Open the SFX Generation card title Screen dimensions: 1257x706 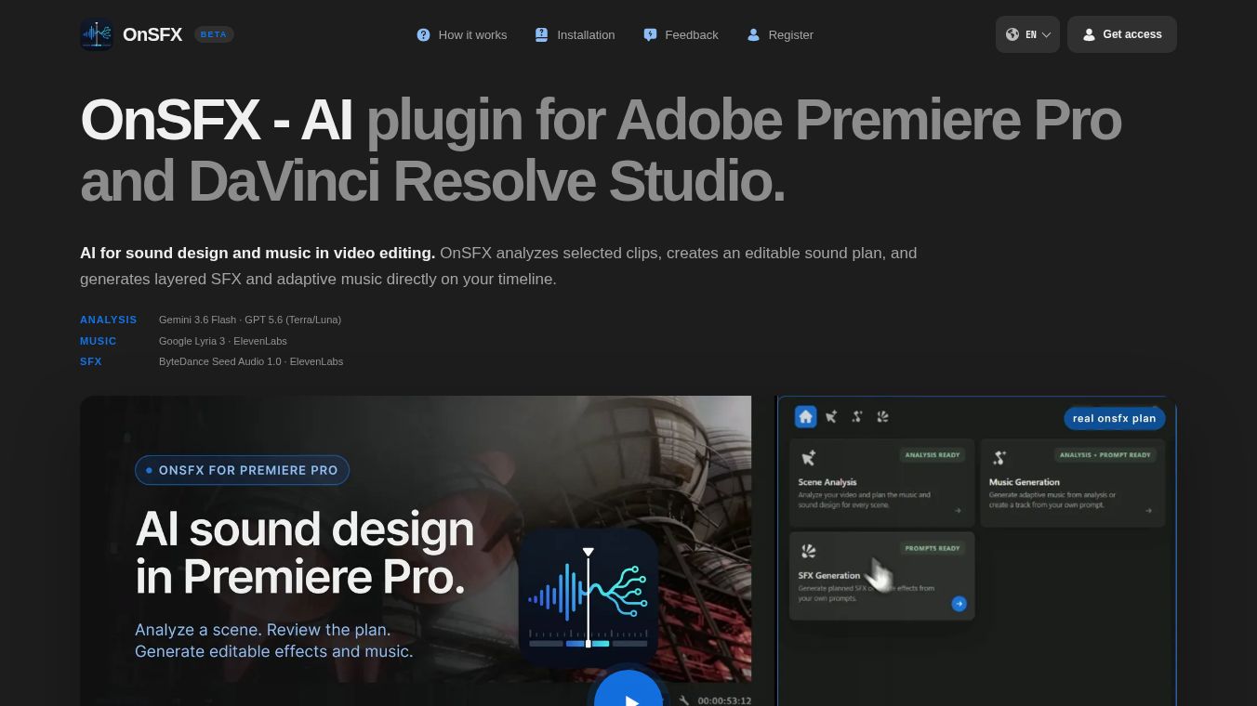[x=829, y=576]
